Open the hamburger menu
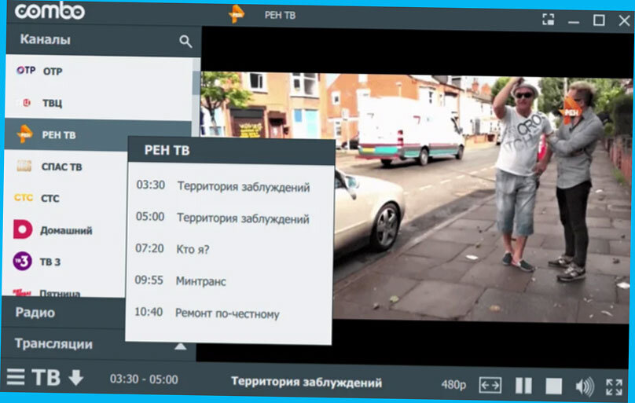The height and width of the screenshot is (403, 635). click(x=16, y=377)
